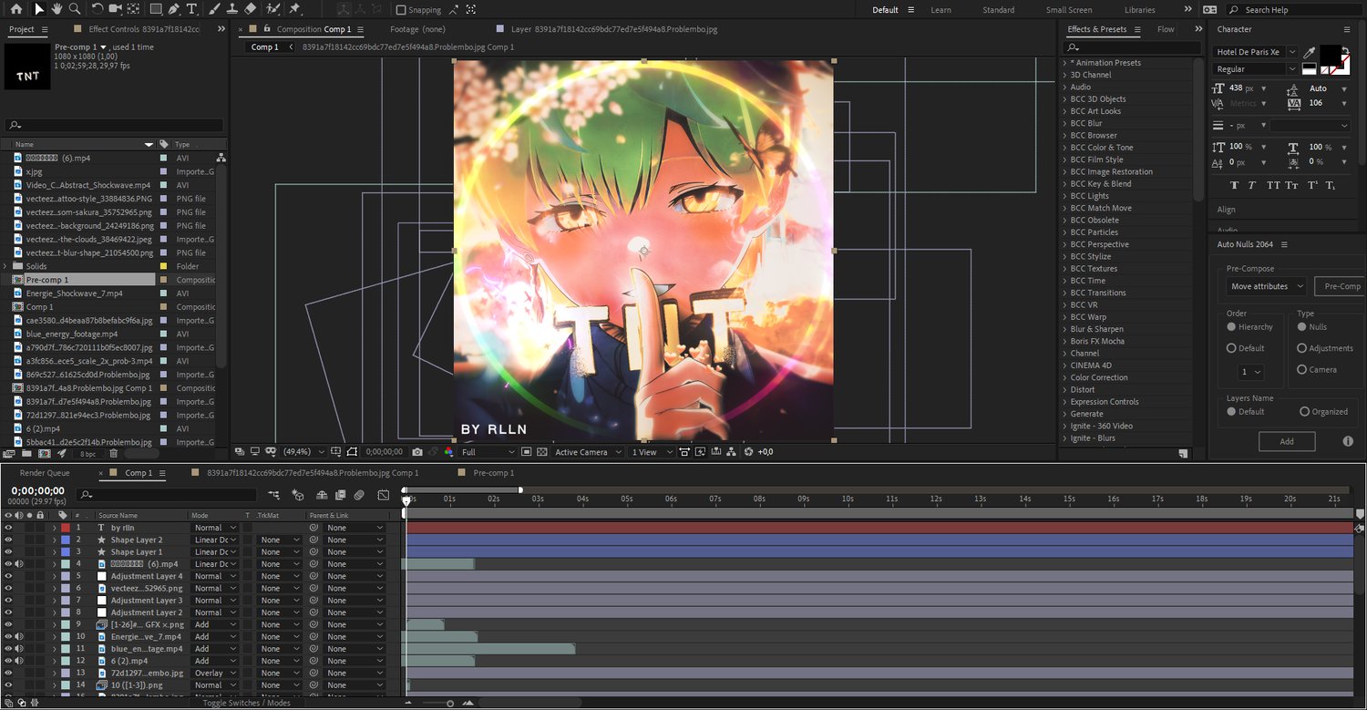Toggle Motion Blur switch in the timeline
1367x710 pixels.
tap(359, 495)
